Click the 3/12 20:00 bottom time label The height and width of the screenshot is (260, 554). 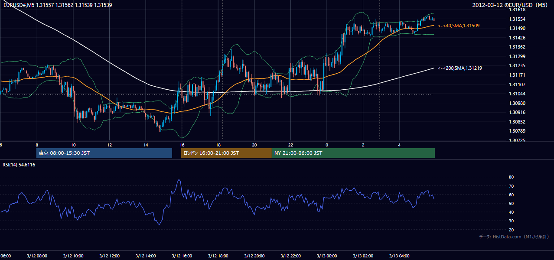pos(254,256)
